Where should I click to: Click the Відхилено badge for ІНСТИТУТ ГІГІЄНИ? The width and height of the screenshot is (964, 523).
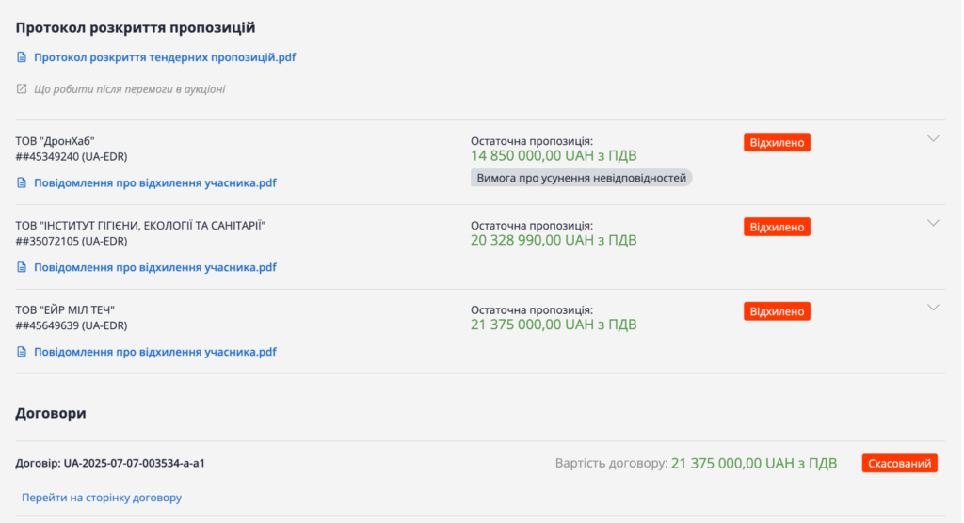pyautogui.click(x=777, y=227)
